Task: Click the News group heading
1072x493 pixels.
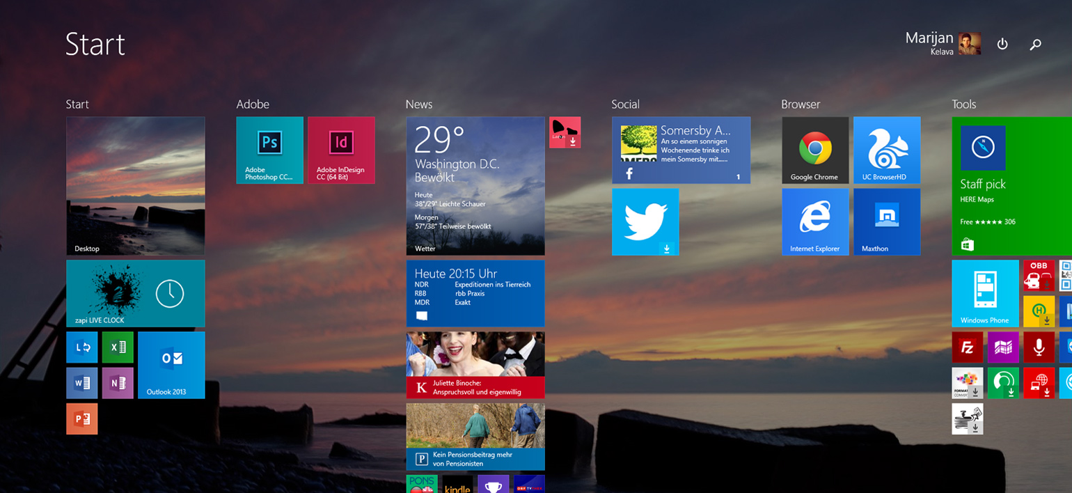Action: (x=419, y=104)
